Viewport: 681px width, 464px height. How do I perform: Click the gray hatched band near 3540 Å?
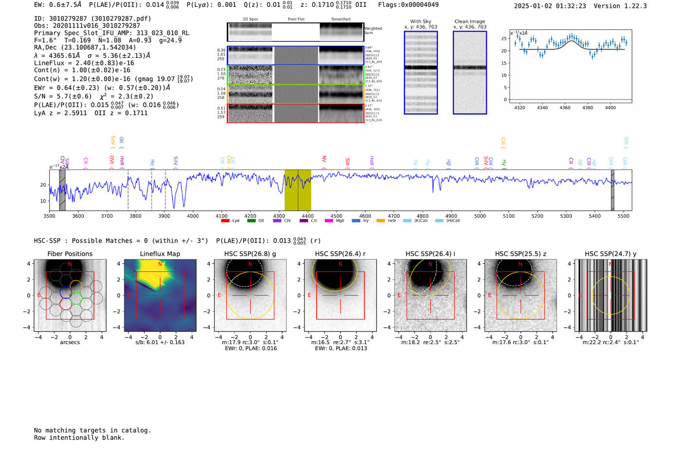pos(62,190)
